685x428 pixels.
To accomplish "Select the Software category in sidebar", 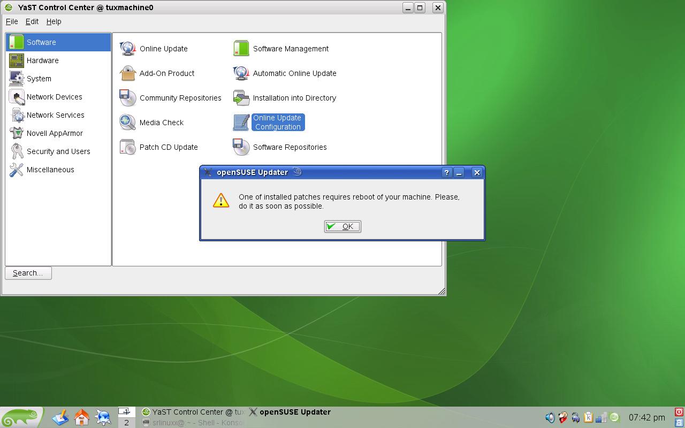I will [58, 42].
